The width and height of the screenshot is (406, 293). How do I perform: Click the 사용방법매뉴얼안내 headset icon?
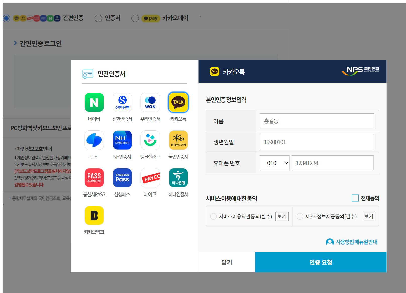coord(330,242)
